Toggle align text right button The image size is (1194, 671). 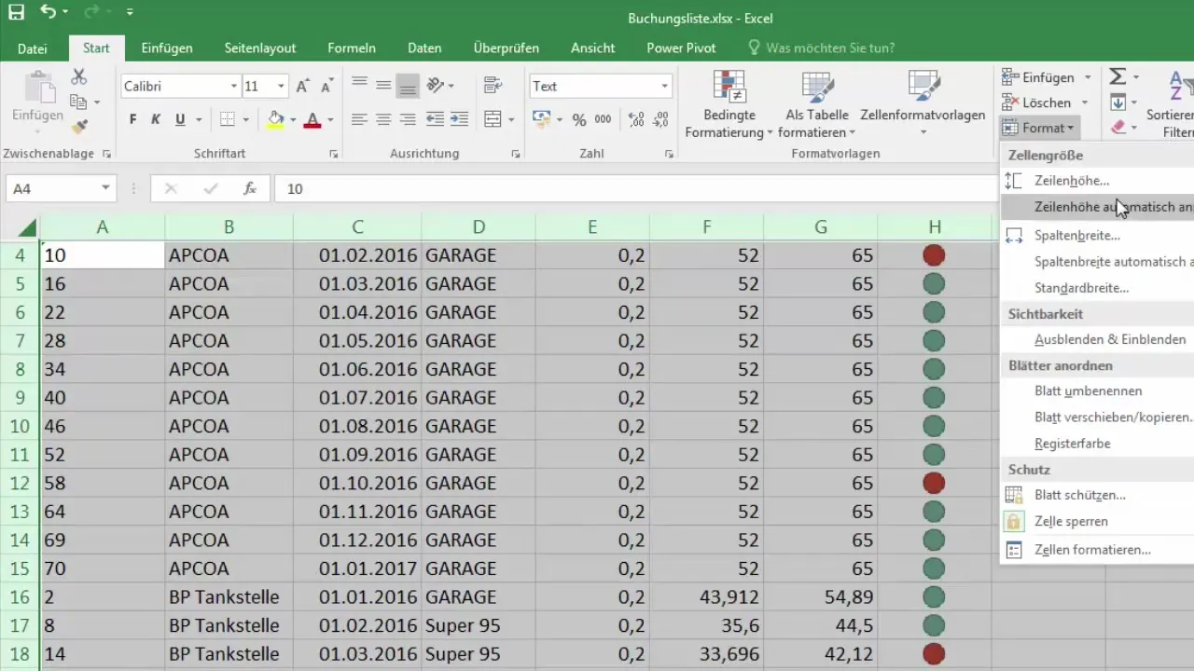[x=408, y=119]
